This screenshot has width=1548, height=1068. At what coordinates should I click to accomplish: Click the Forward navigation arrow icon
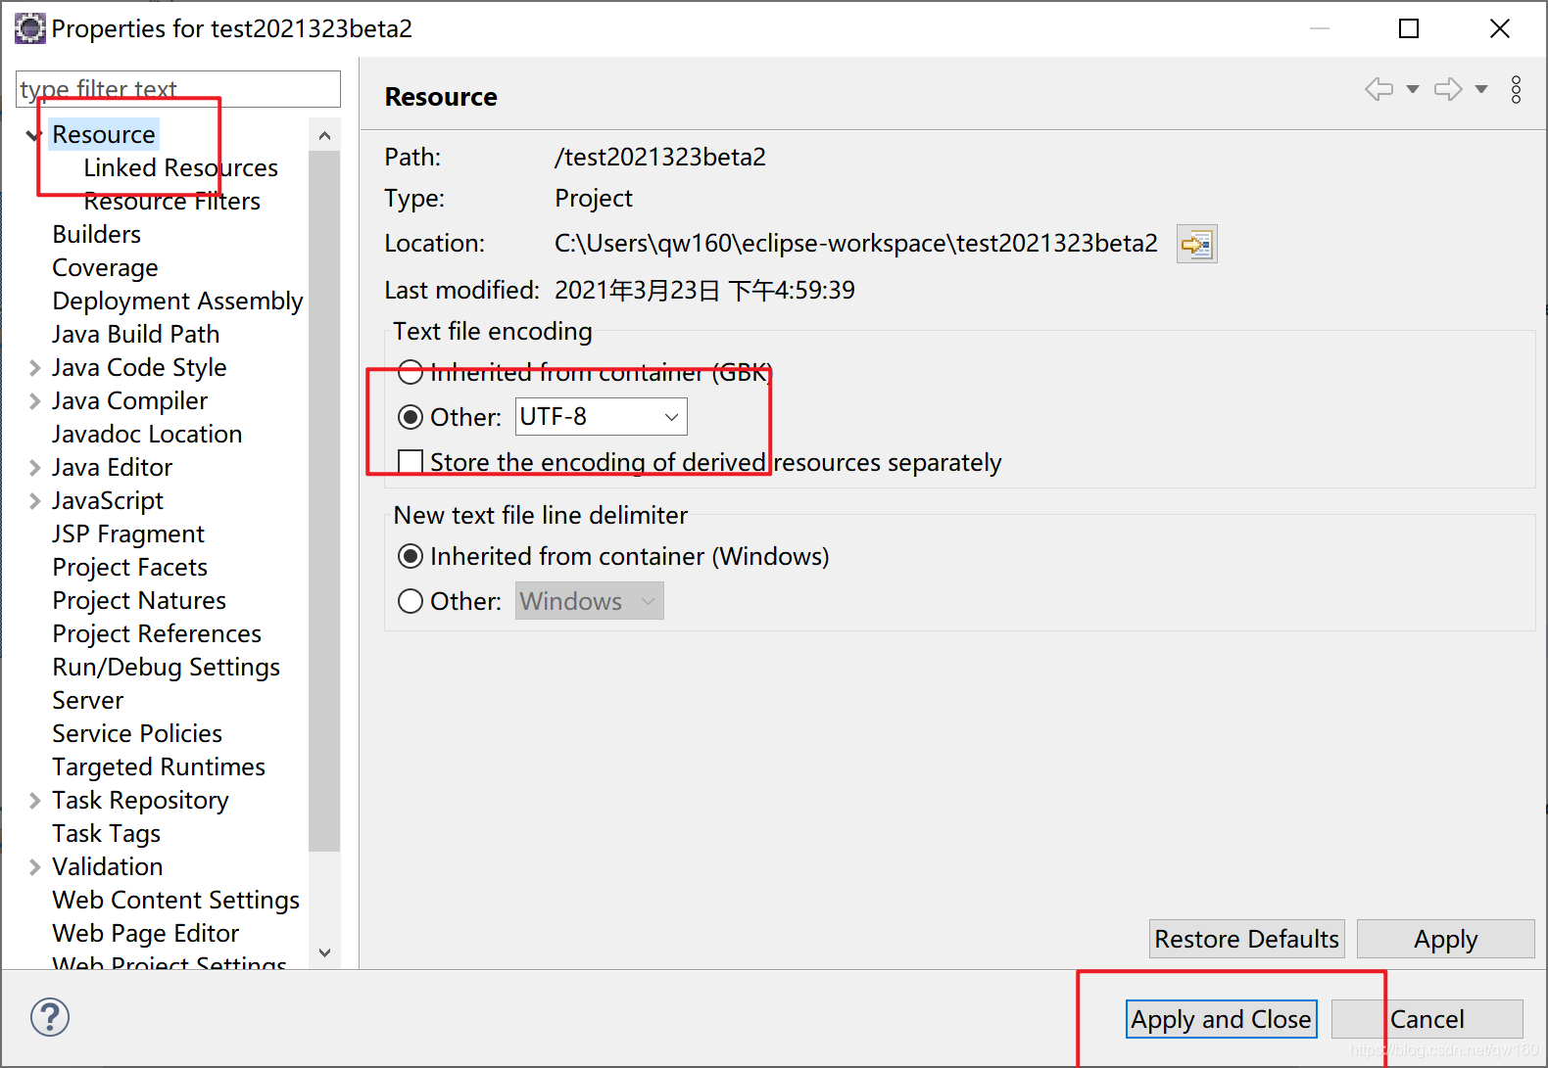[1448, 89]
